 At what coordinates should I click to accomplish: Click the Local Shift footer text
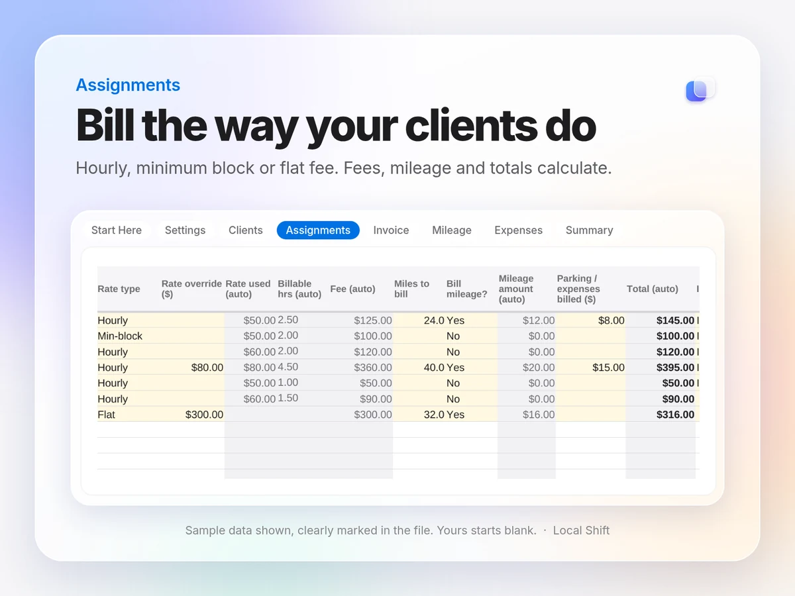[581, 530]
